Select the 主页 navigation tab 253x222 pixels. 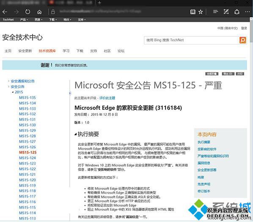point(8,51)
